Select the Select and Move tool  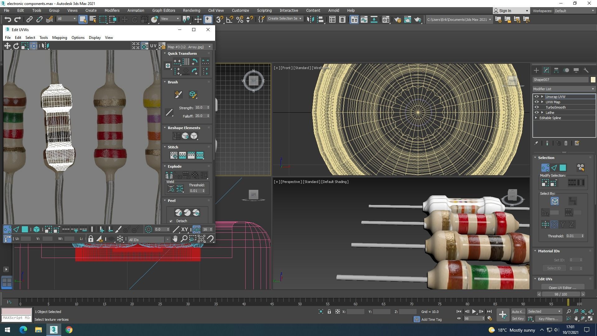coord(124,20)
